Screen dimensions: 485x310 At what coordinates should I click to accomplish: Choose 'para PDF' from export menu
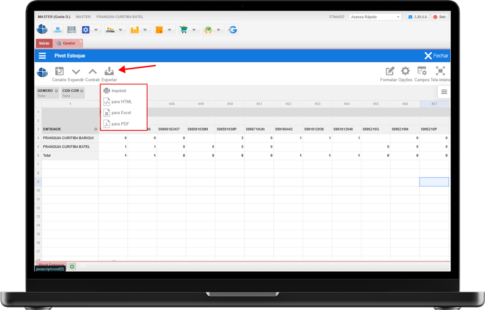coord(120,124)
